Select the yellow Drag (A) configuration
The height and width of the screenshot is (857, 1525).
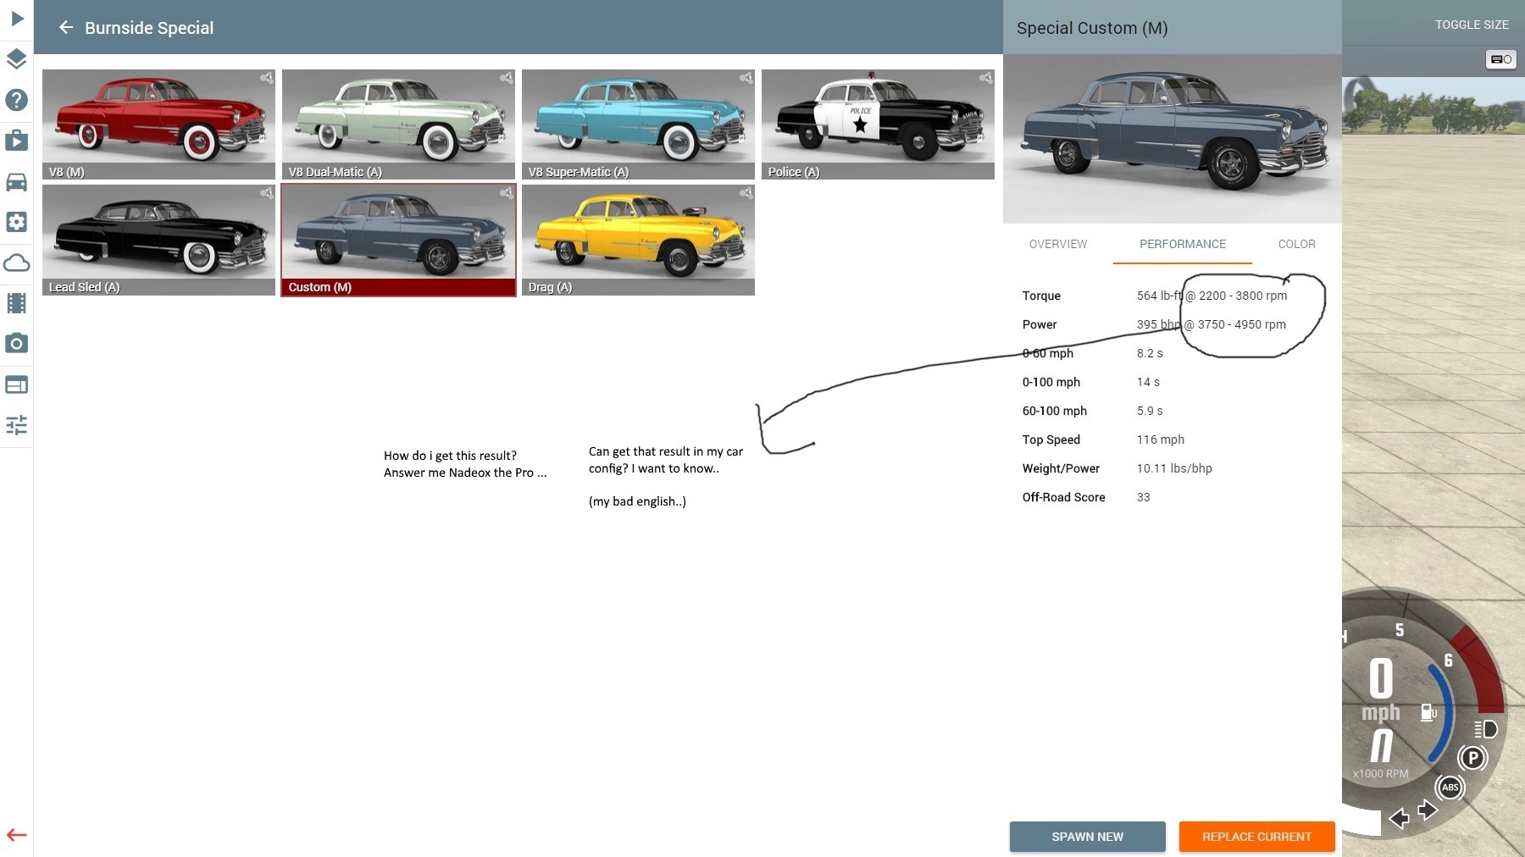pyautogui.click(x=638, y=240)
